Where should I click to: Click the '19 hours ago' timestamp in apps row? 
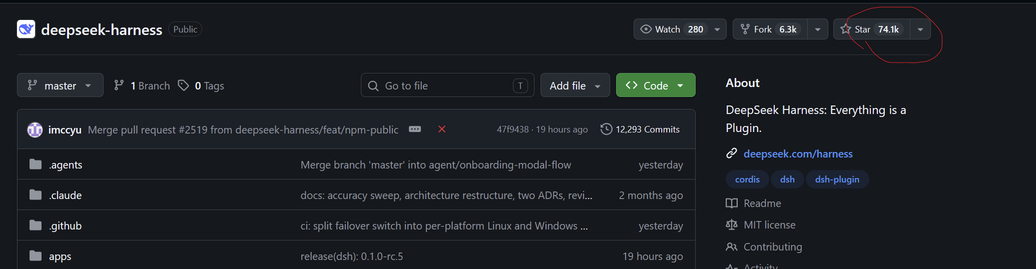coord(653,256)
